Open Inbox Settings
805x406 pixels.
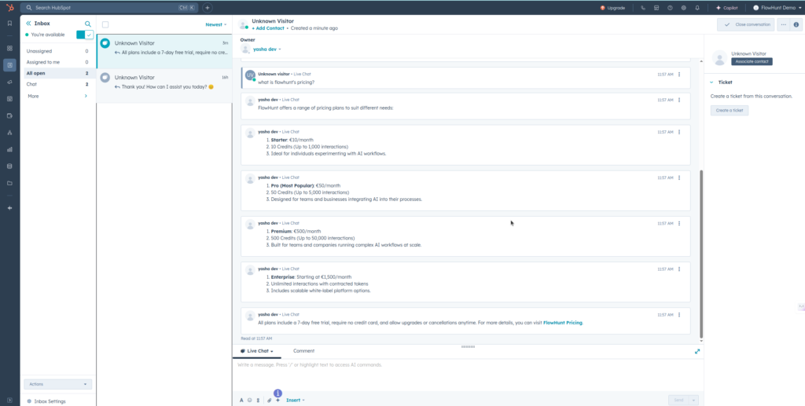[x=46, y=401]
